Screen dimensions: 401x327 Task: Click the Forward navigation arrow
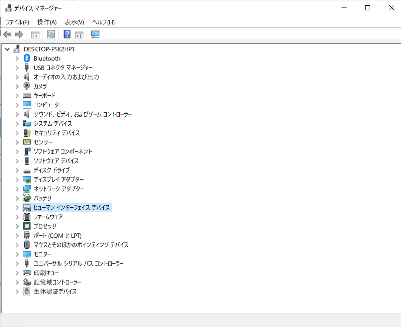point(19,34)
